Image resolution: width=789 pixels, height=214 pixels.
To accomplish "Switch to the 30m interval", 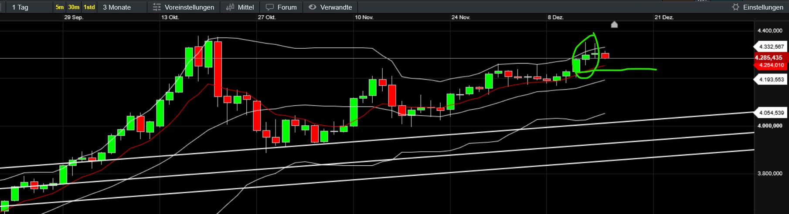I will point(74,7).
